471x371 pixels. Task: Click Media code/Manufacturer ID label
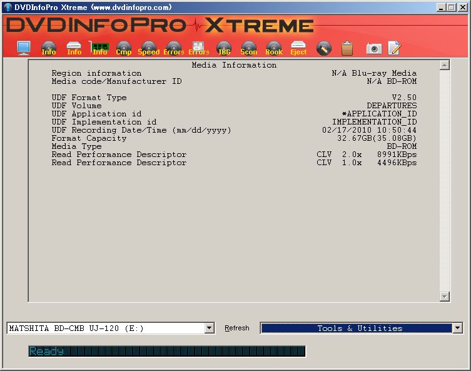[x=116, y=81]
